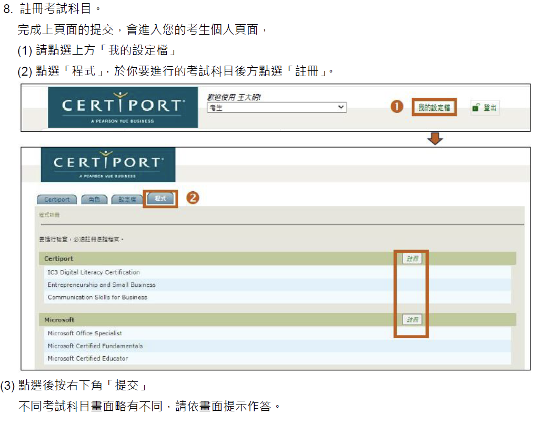
Task: Click the Microsoft section heading text
Action: (x=59, y=320)
